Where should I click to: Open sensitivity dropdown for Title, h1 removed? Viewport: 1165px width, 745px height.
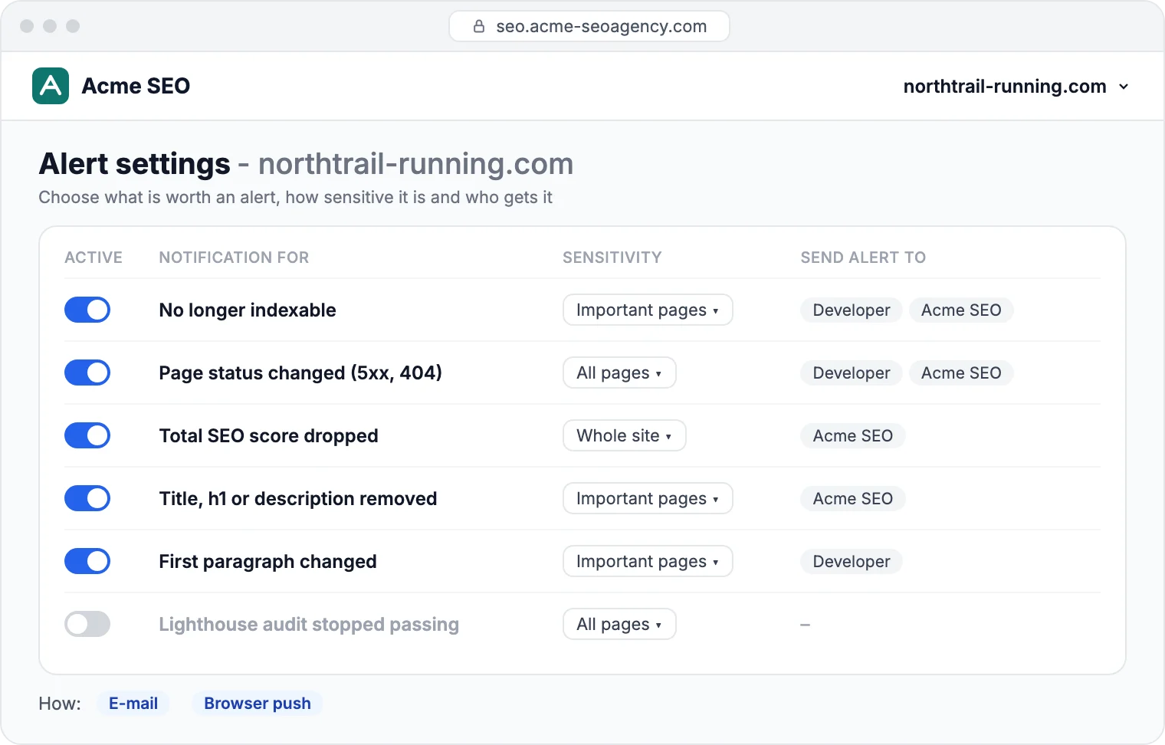tap(648, 498)
